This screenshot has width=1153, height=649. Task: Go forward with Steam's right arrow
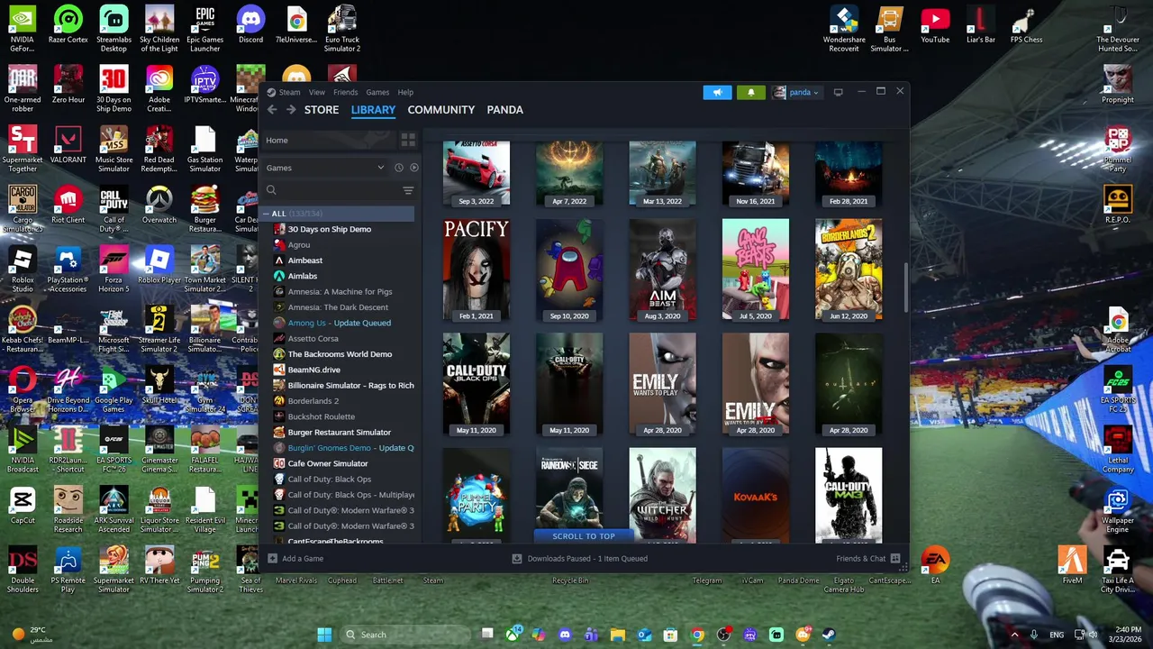click(x=291, y=110)
